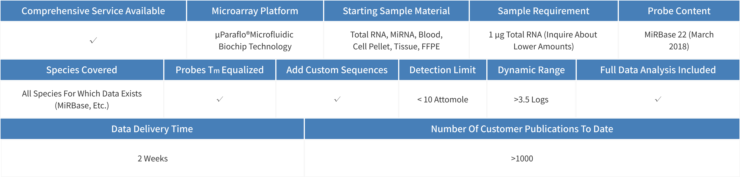This screenshot has height=177, width=740.
Task: Click the '>3.5 Logs' value
Action: click(531, 99)
